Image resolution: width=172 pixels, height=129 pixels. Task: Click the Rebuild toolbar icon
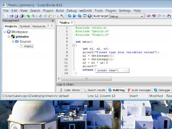click(x=85, y=16)
